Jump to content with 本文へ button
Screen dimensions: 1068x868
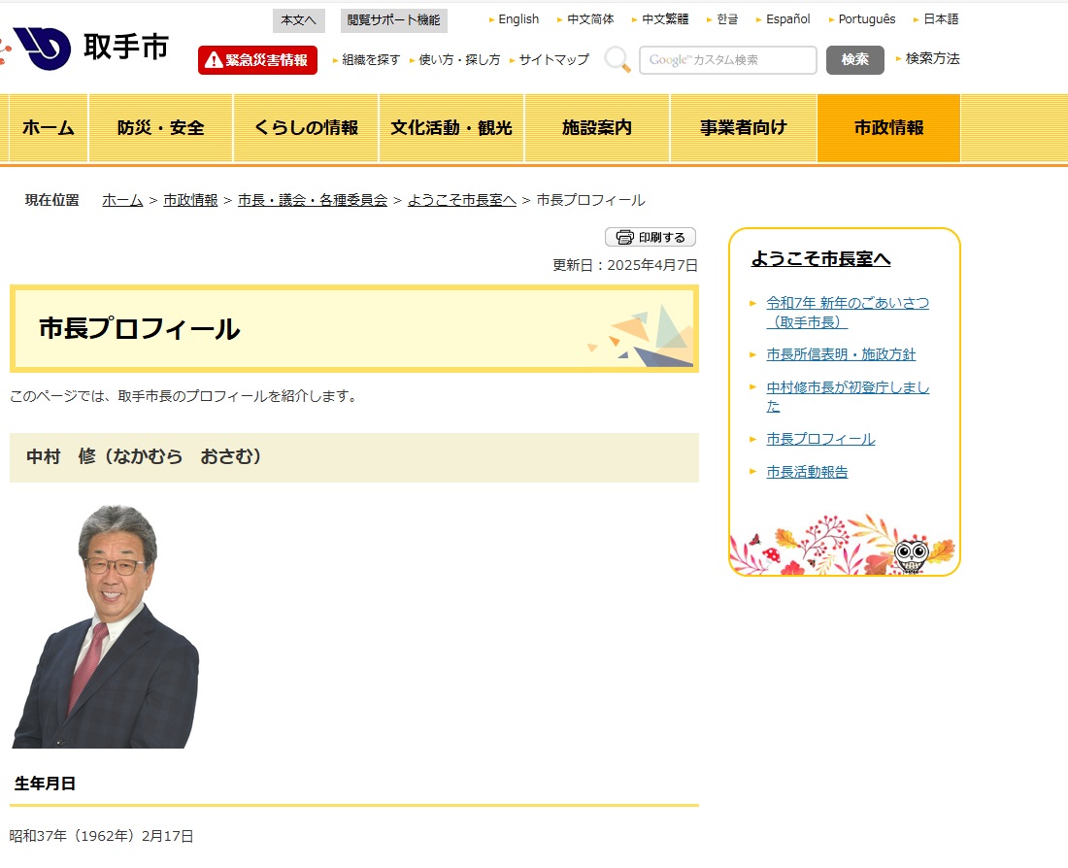pyautogui.click(x=298, y=20)
